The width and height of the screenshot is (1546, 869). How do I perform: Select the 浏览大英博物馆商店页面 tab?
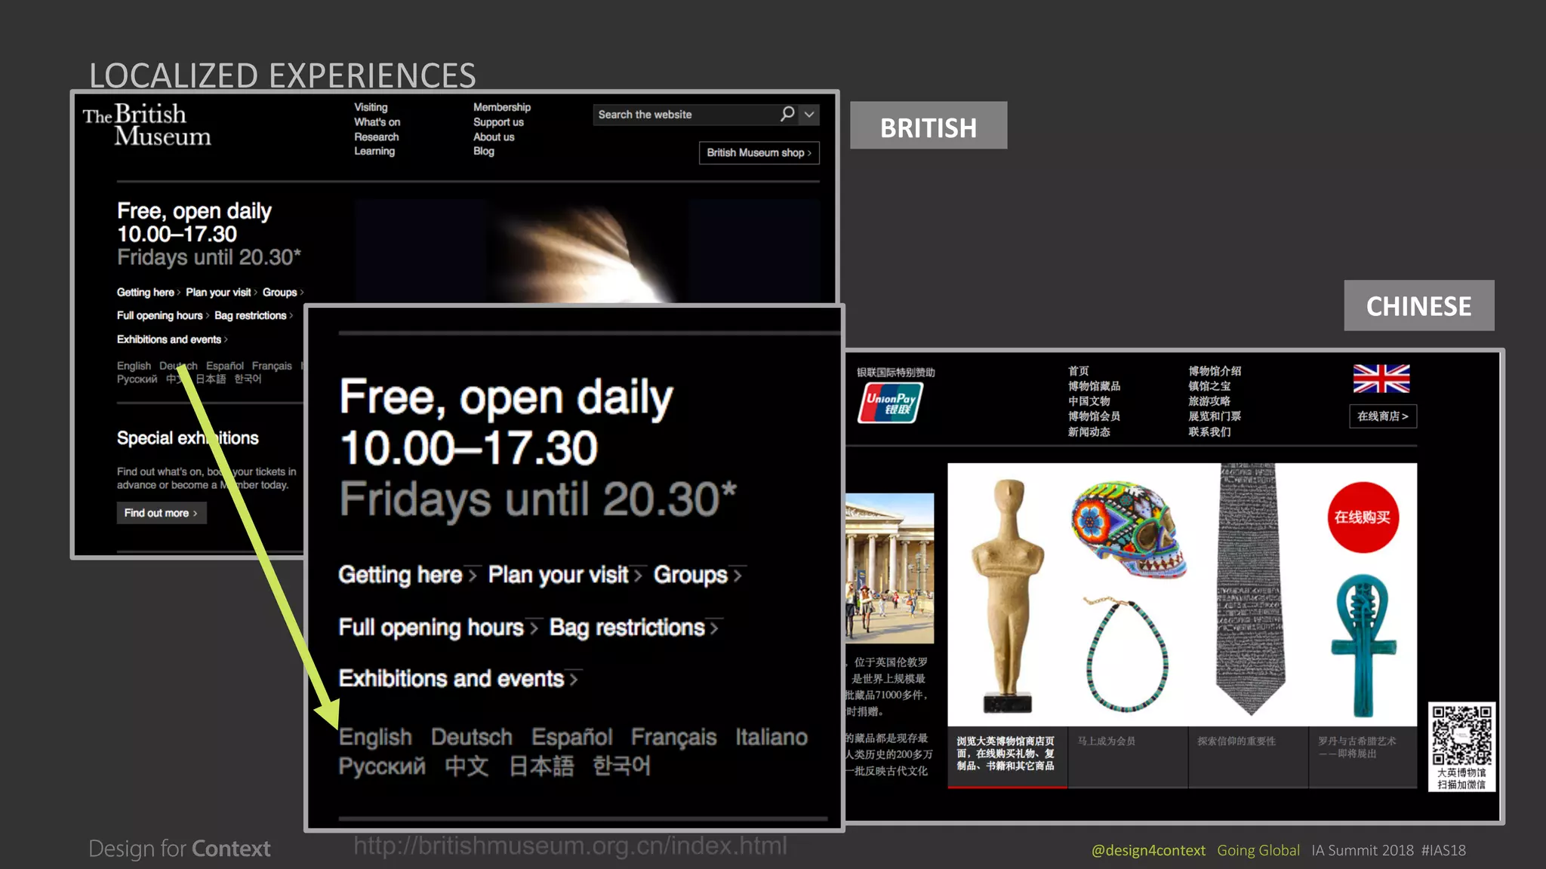1007,757
